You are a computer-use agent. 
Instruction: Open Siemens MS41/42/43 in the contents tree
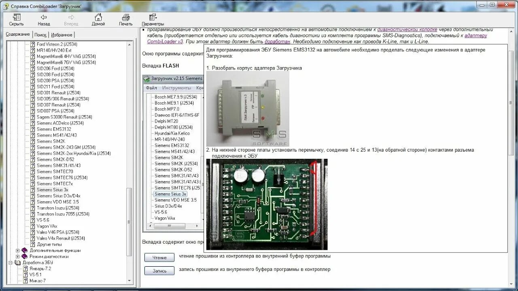[57, 135]
